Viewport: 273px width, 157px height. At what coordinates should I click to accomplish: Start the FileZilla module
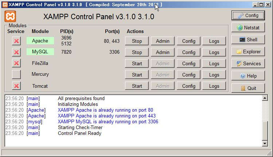(137, 63)
